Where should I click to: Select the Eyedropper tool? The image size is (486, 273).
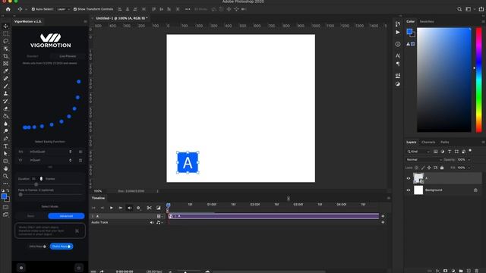(x=5, y=71)
